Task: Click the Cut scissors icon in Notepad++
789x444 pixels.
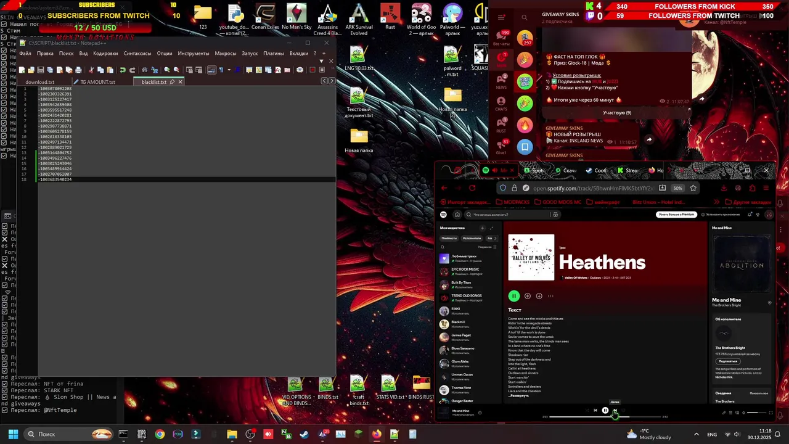Action: click(x=91, y=70)
